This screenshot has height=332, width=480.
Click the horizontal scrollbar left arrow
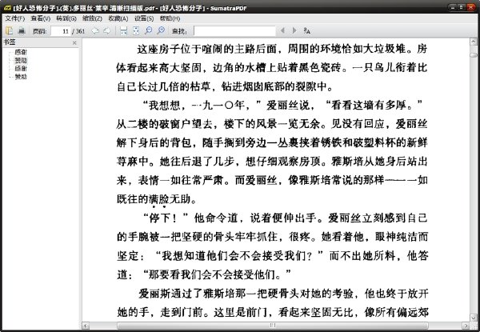coord(86,326)
